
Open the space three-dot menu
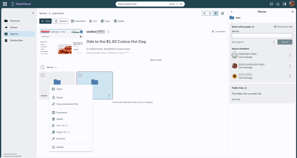coord(108,31)
